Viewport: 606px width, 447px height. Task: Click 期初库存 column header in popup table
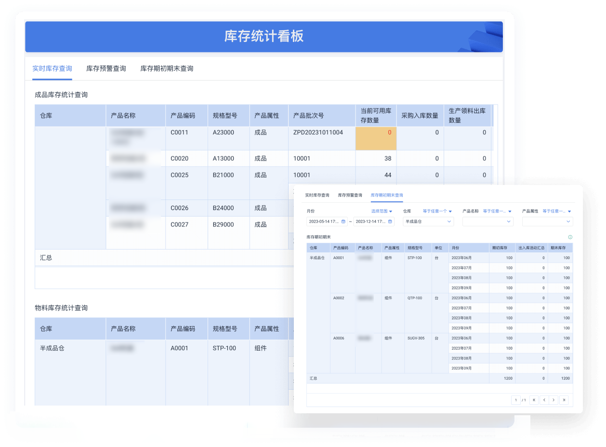[x=500, y=248]
